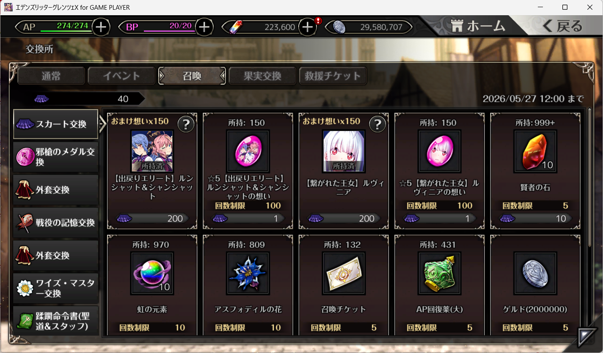This screenshot has height=353, width=603.
Task: Add gems with the plus beside 223,600
Action: pyautogui.click(x=308, y=27)
